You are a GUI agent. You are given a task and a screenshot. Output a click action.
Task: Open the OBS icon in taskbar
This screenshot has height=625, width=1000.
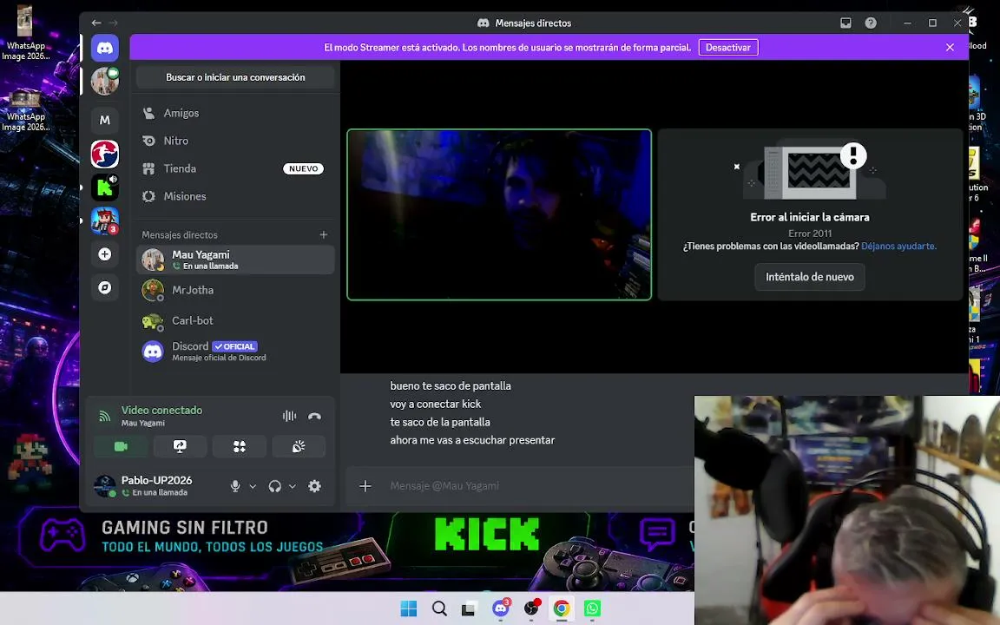coord(531,609)
